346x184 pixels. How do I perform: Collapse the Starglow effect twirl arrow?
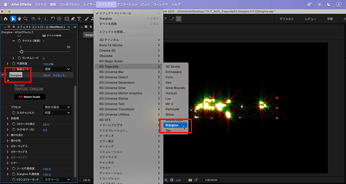(3, 75)
